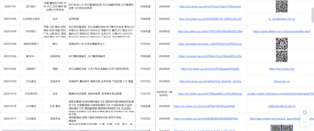
Task: Open the 淡水泉投资 WeChat article link
Action: pos(210,94)
